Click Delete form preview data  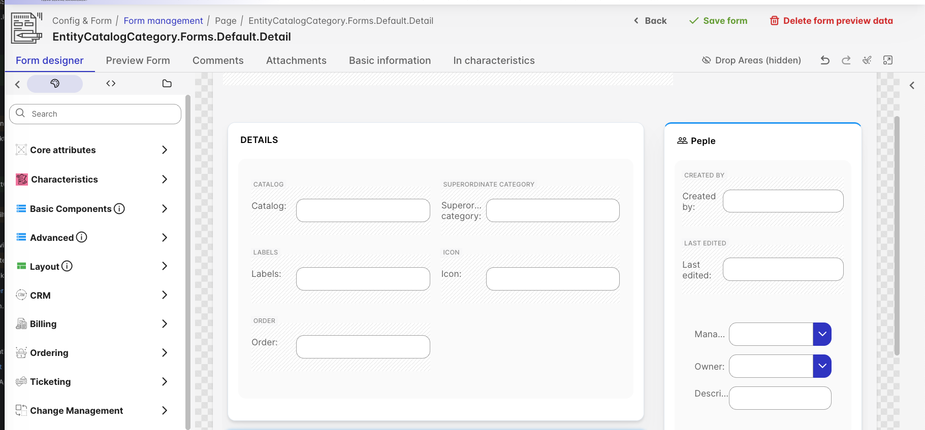(x=831, y=21)
